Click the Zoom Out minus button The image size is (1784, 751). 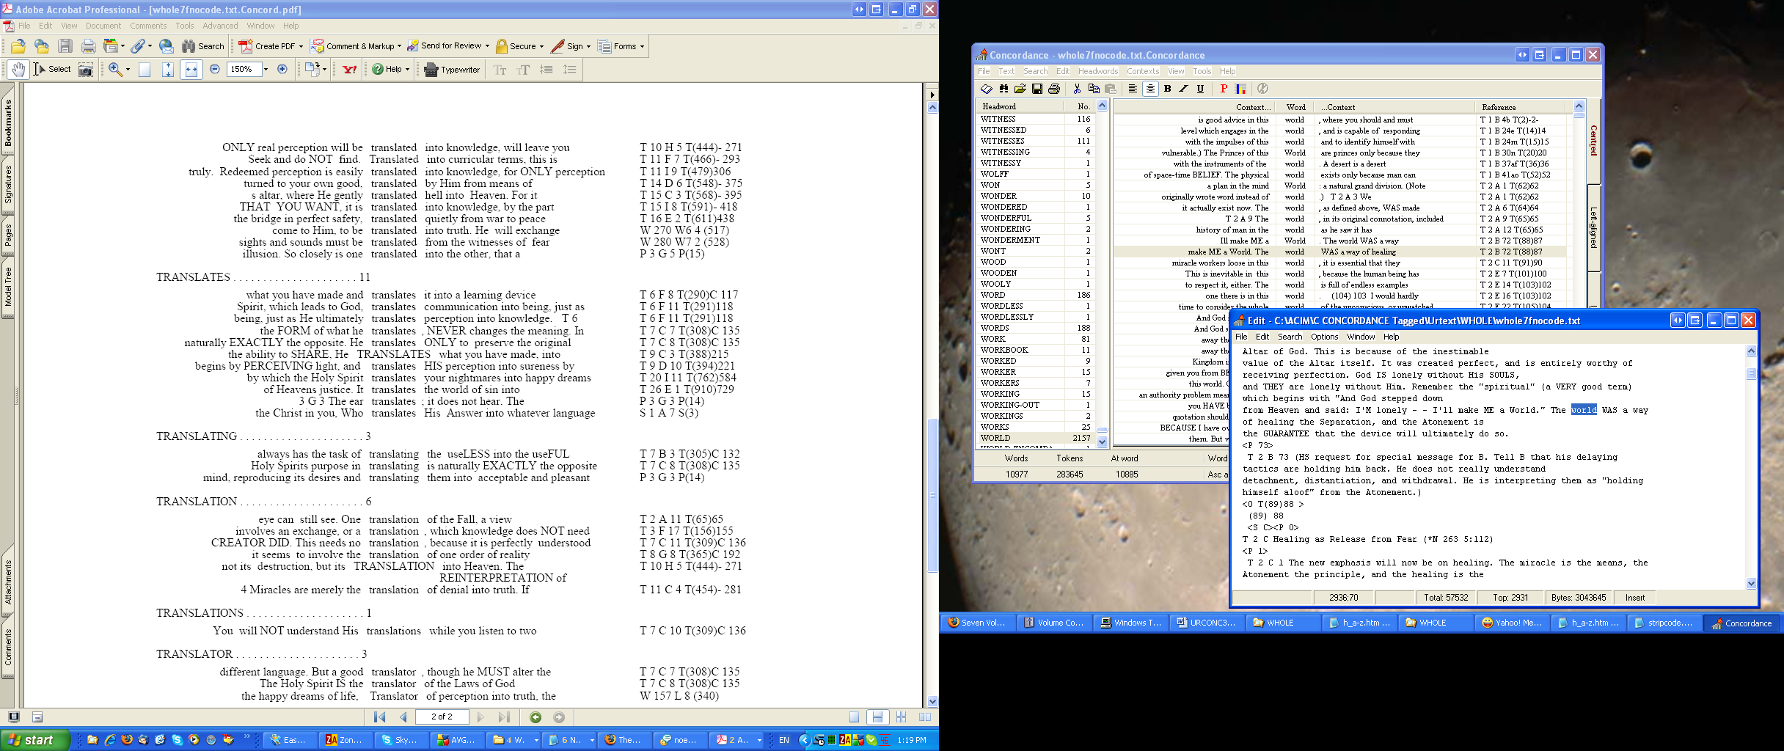pos(215,69)
